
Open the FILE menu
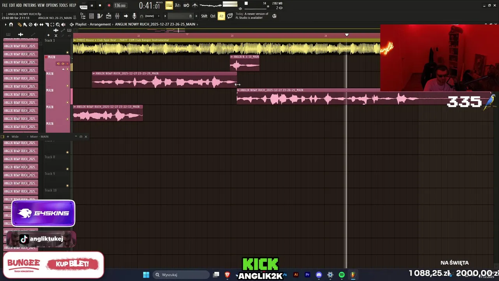click(x=5, y=5)
